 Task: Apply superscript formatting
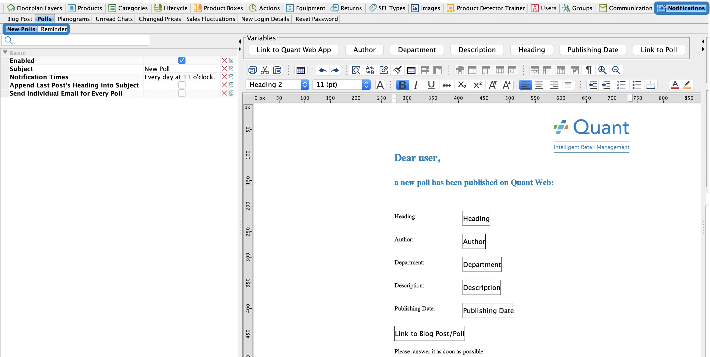coord(477,85)
